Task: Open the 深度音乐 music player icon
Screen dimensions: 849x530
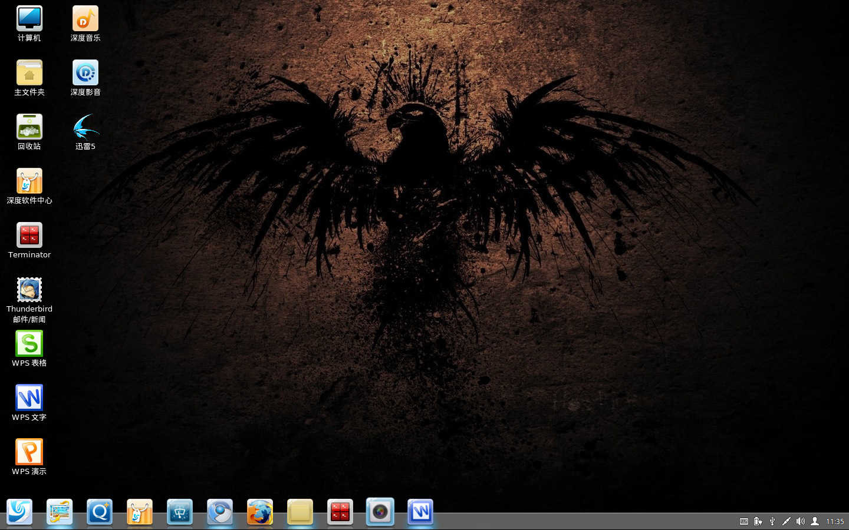Action: point(85,24)
